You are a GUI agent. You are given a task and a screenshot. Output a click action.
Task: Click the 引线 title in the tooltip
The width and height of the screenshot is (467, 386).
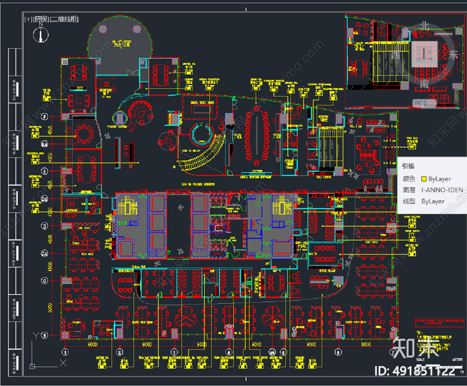click(x=408, y=166)
